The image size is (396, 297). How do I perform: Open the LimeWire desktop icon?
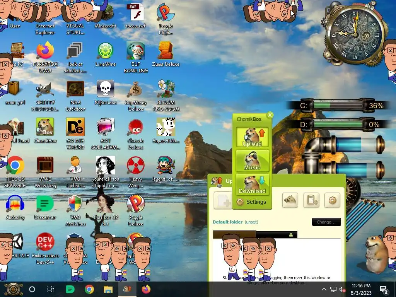(x=105, y=53)
